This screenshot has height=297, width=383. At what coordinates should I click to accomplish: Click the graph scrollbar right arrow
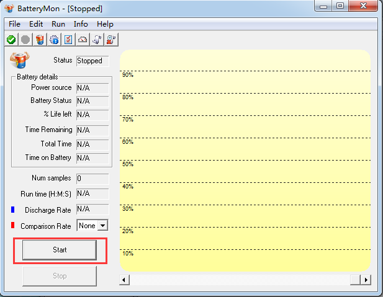pyautogui.click(x=366, y=280)
